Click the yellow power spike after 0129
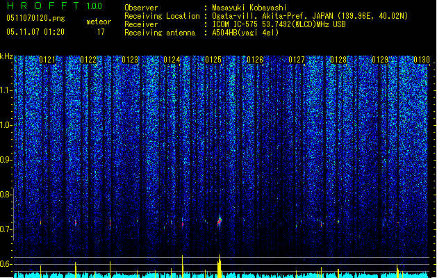The image size is (437, 278). coord(397,271)
